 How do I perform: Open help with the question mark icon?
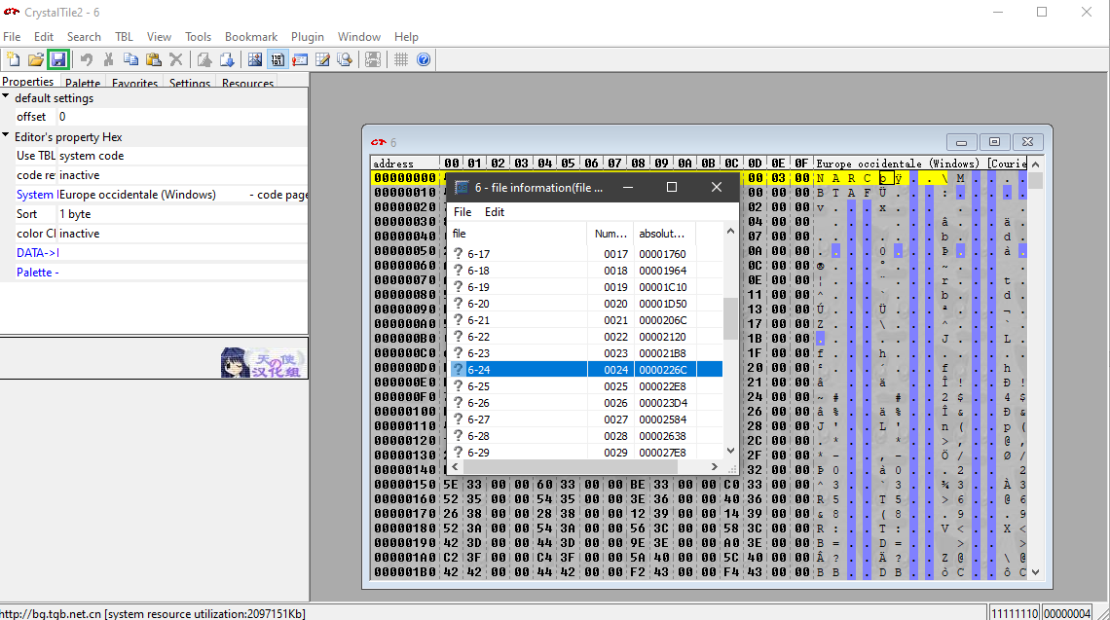click(424, 60)
